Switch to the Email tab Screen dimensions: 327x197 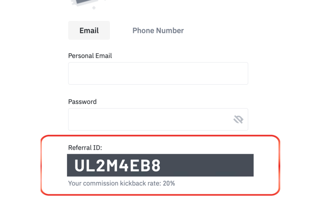[x=89, y=31]
